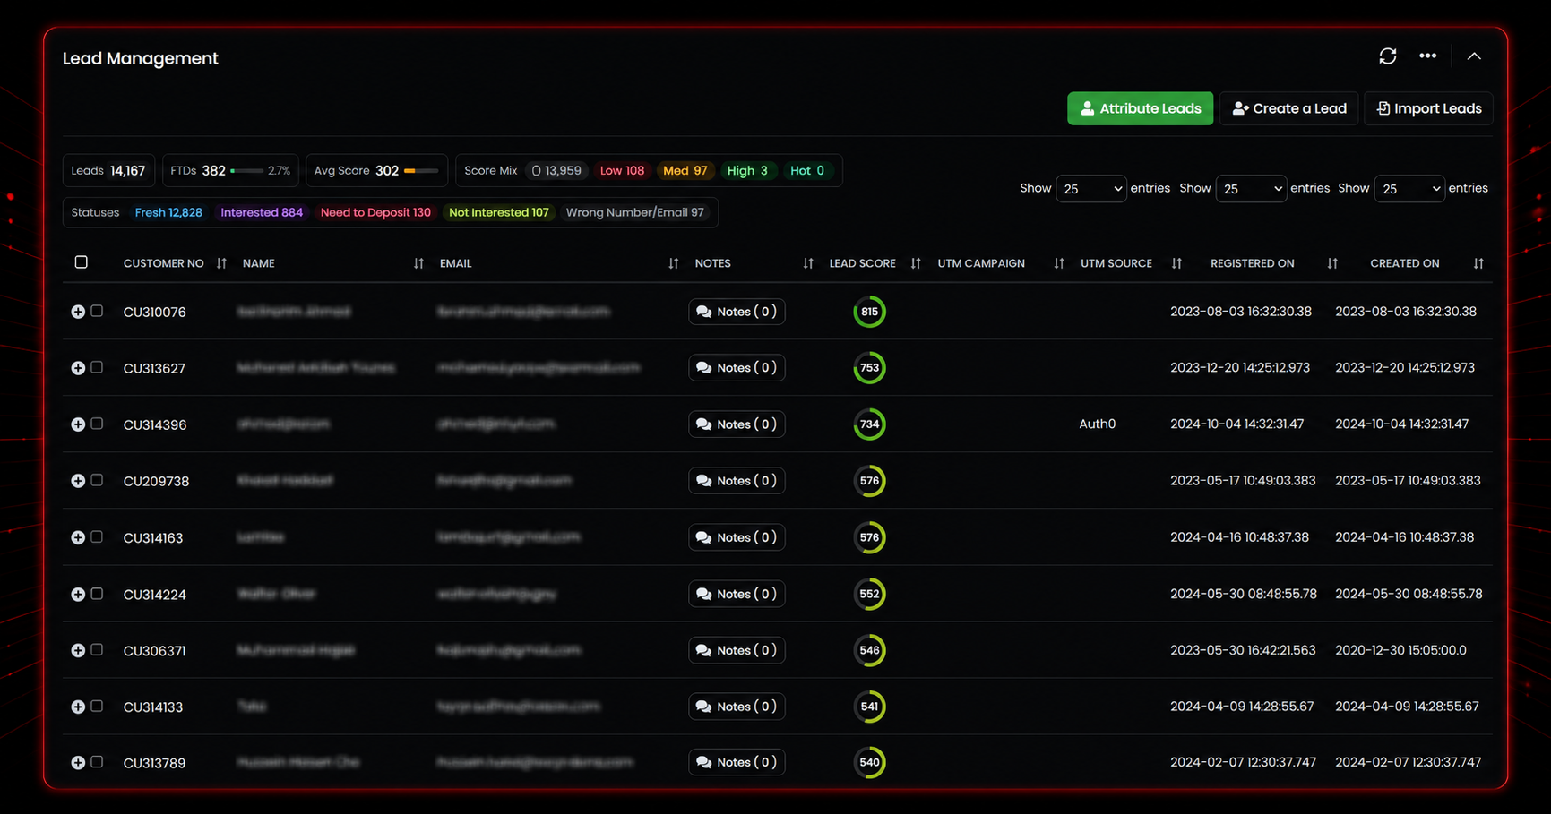Filter by Need to Deposit 130 status
This screenshot has width=1551, height=814.
pos(375,212)
